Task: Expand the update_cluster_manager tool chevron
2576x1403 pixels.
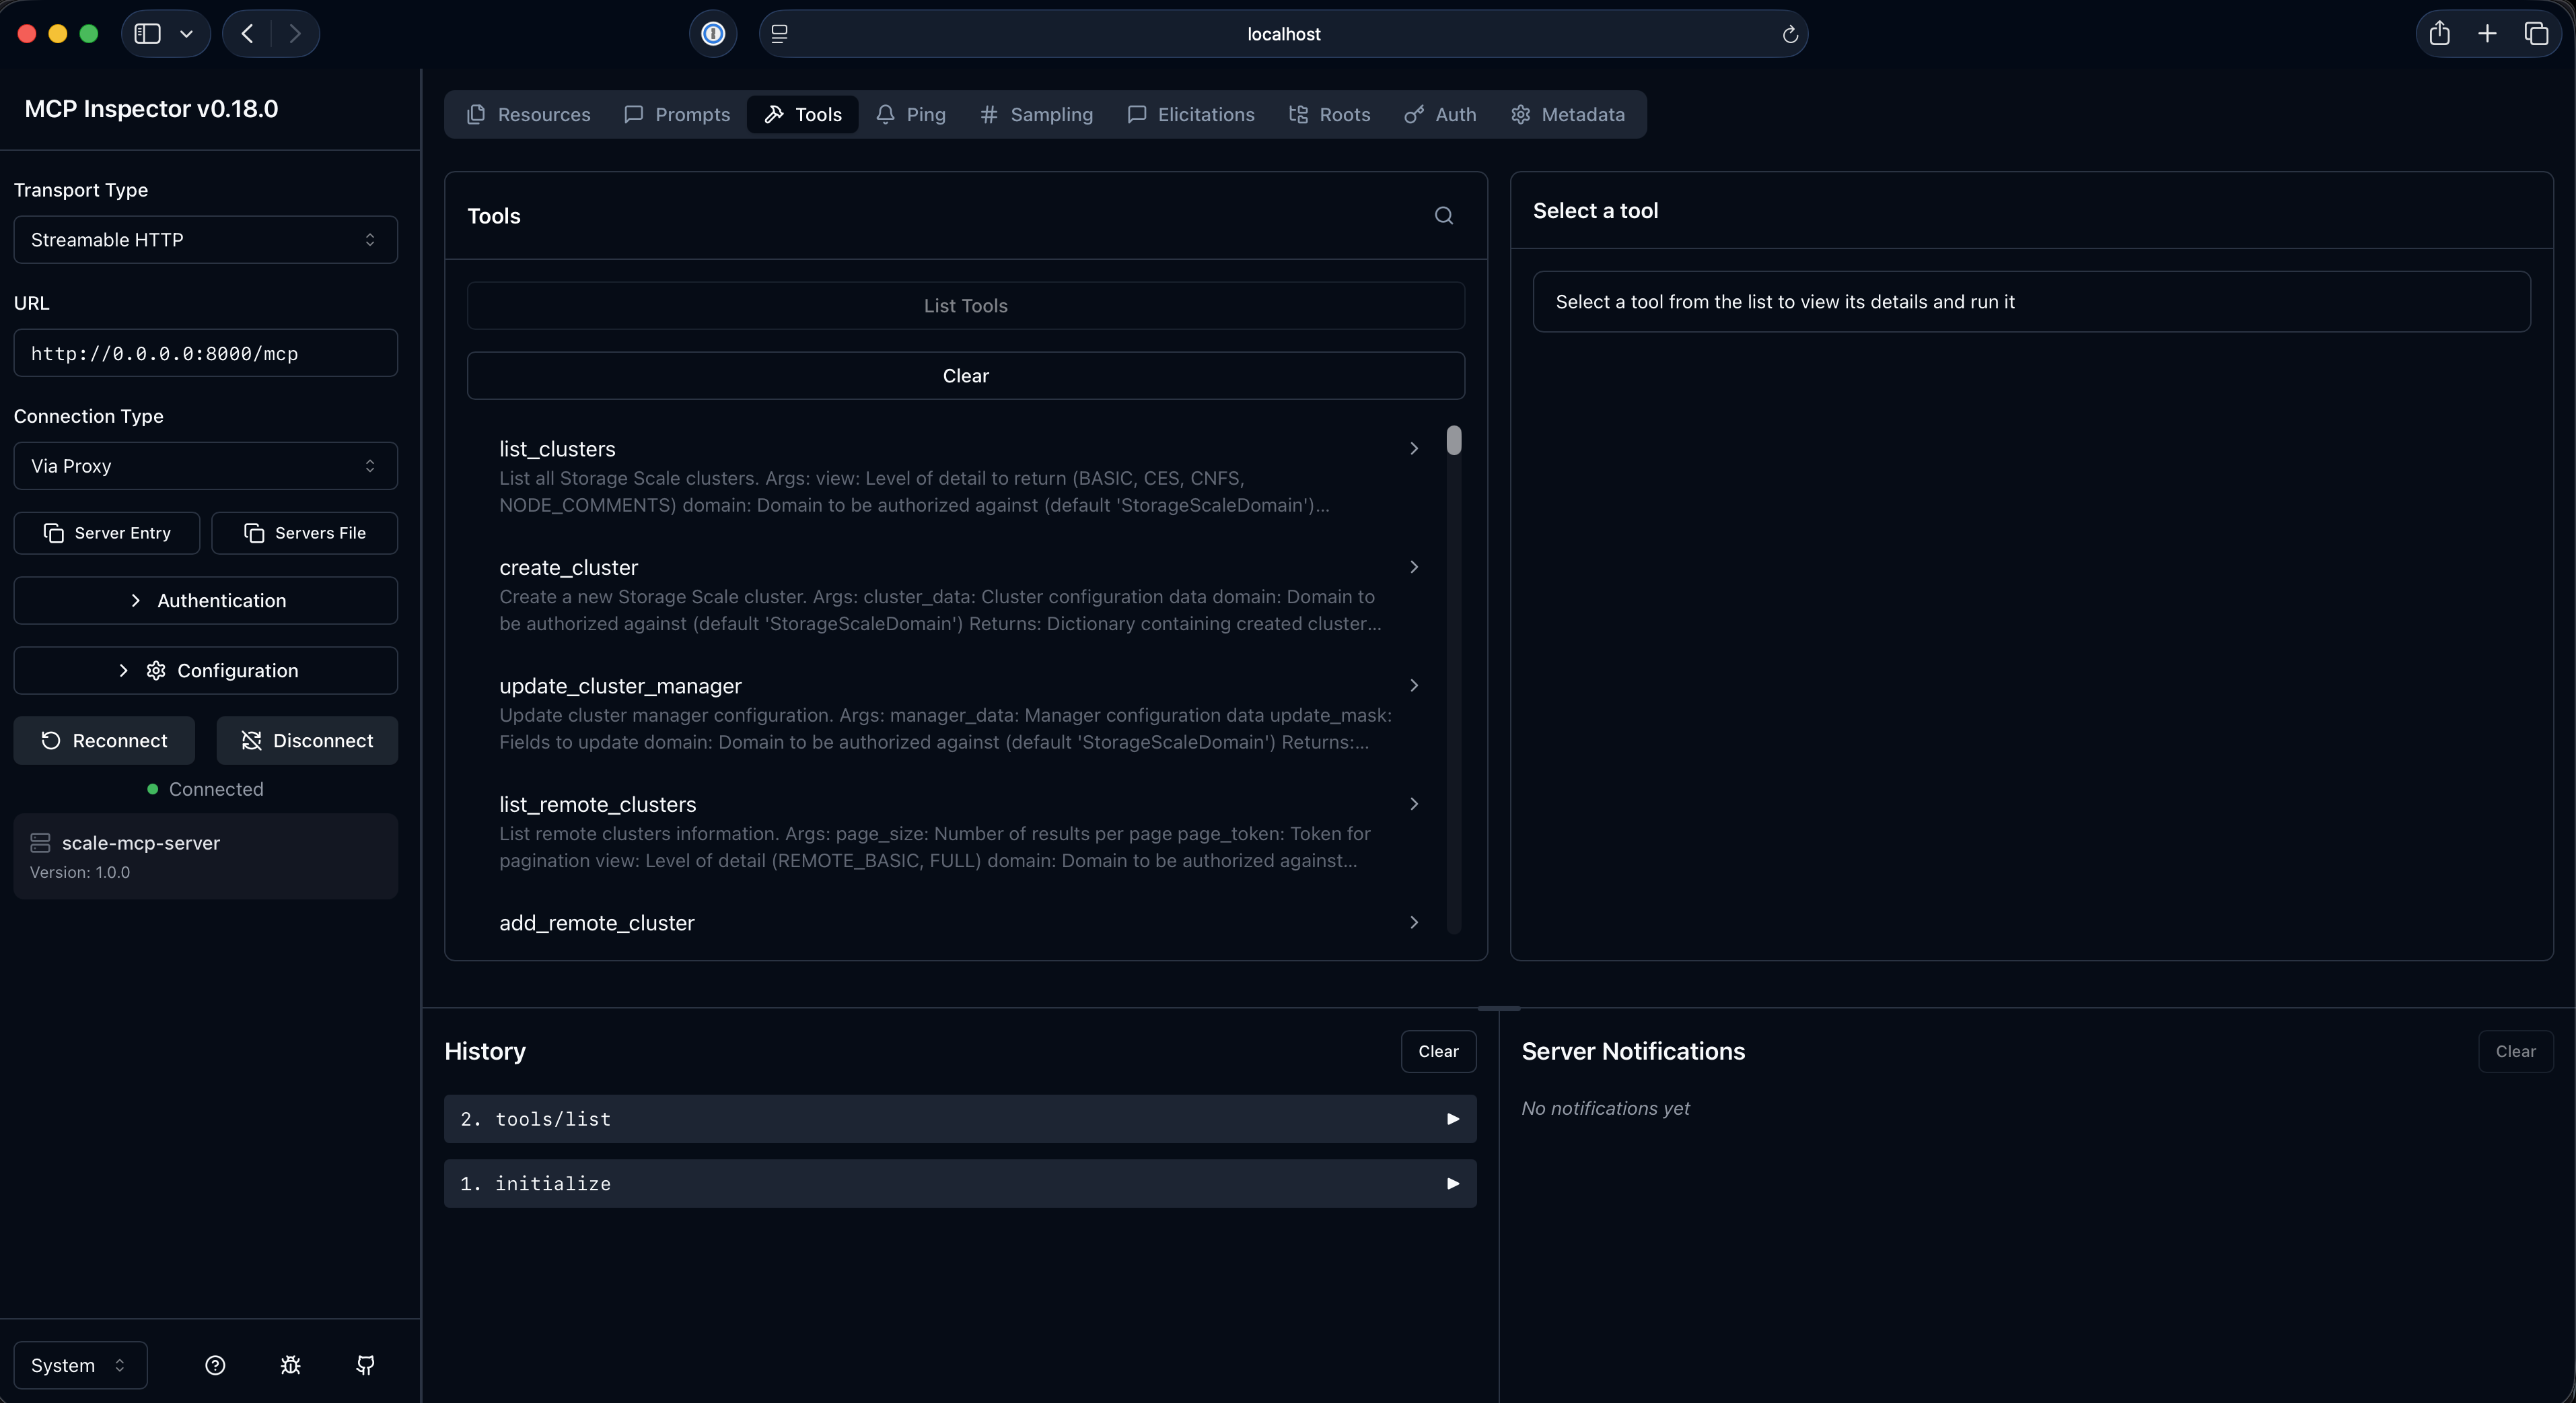Action: click(1414, 685)
